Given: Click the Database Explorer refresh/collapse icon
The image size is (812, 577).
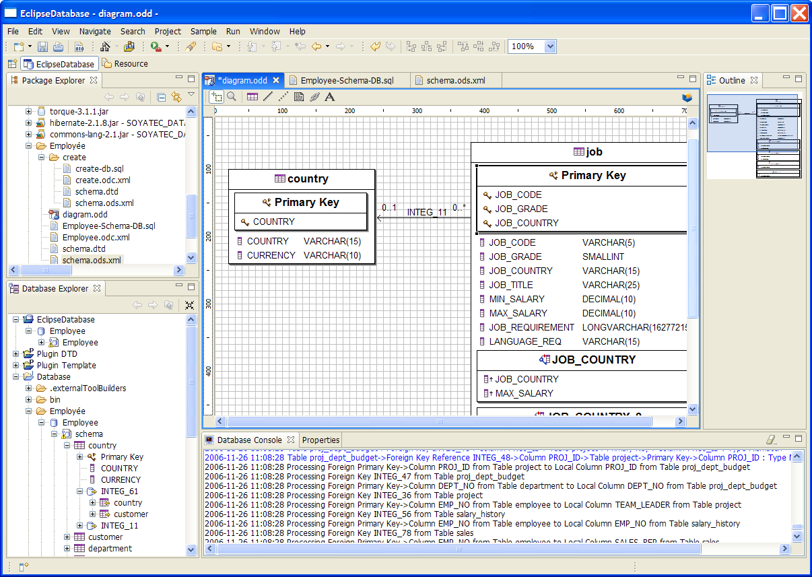Looking at the screenshot, I should tap(189, 305).
